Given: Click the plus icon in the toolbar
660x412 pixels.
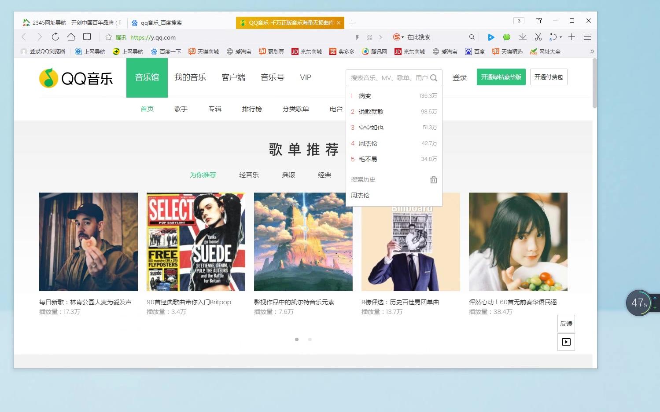Looking at the screenshot, I should (572, 37).
